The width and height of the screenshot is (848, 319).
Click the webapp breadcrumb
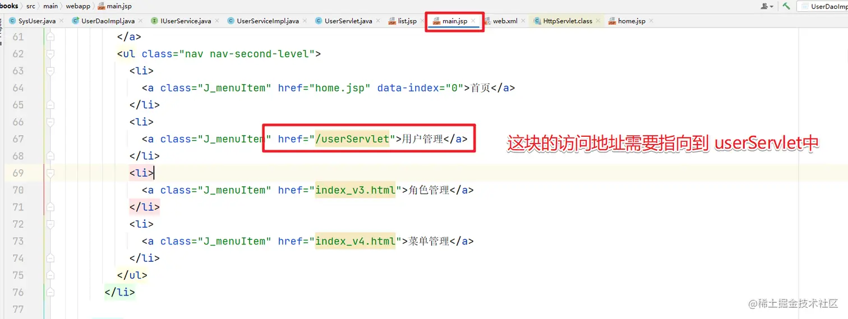[x=77, y=6]
